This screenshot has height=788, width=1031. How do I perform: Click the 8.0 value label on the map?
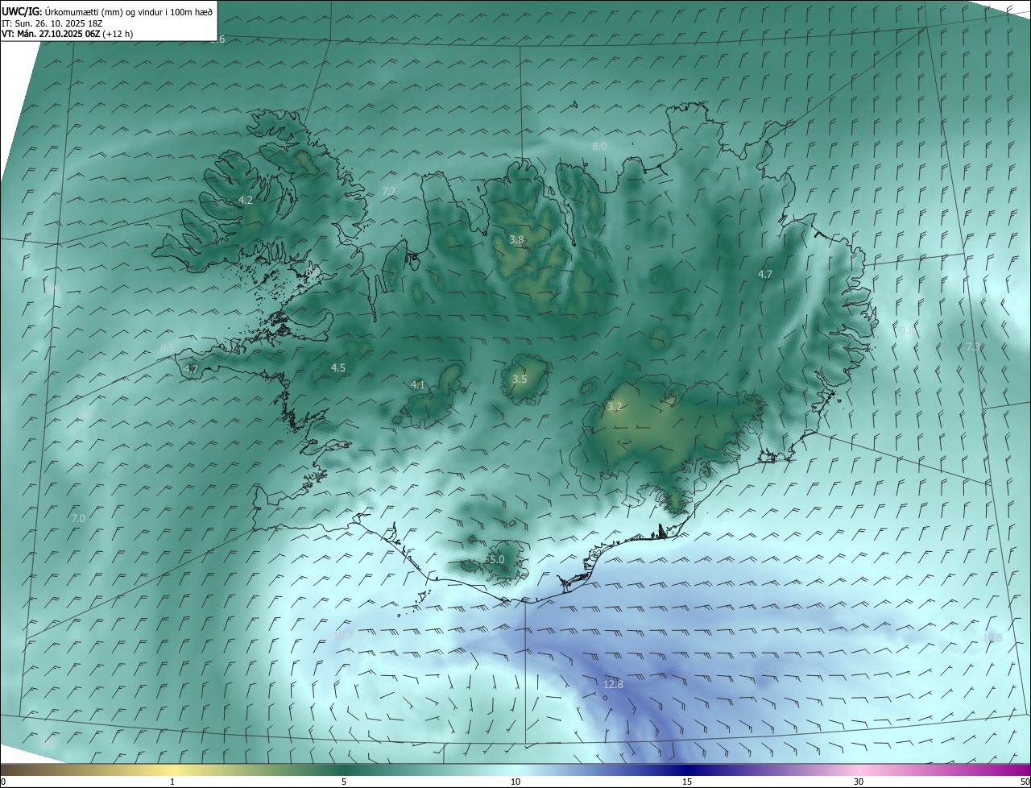(x=599, y=146)
